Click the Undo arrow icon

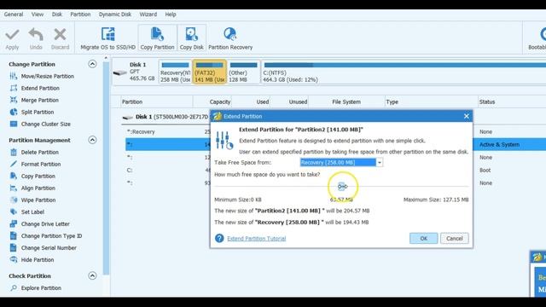[x=36, y=35]
